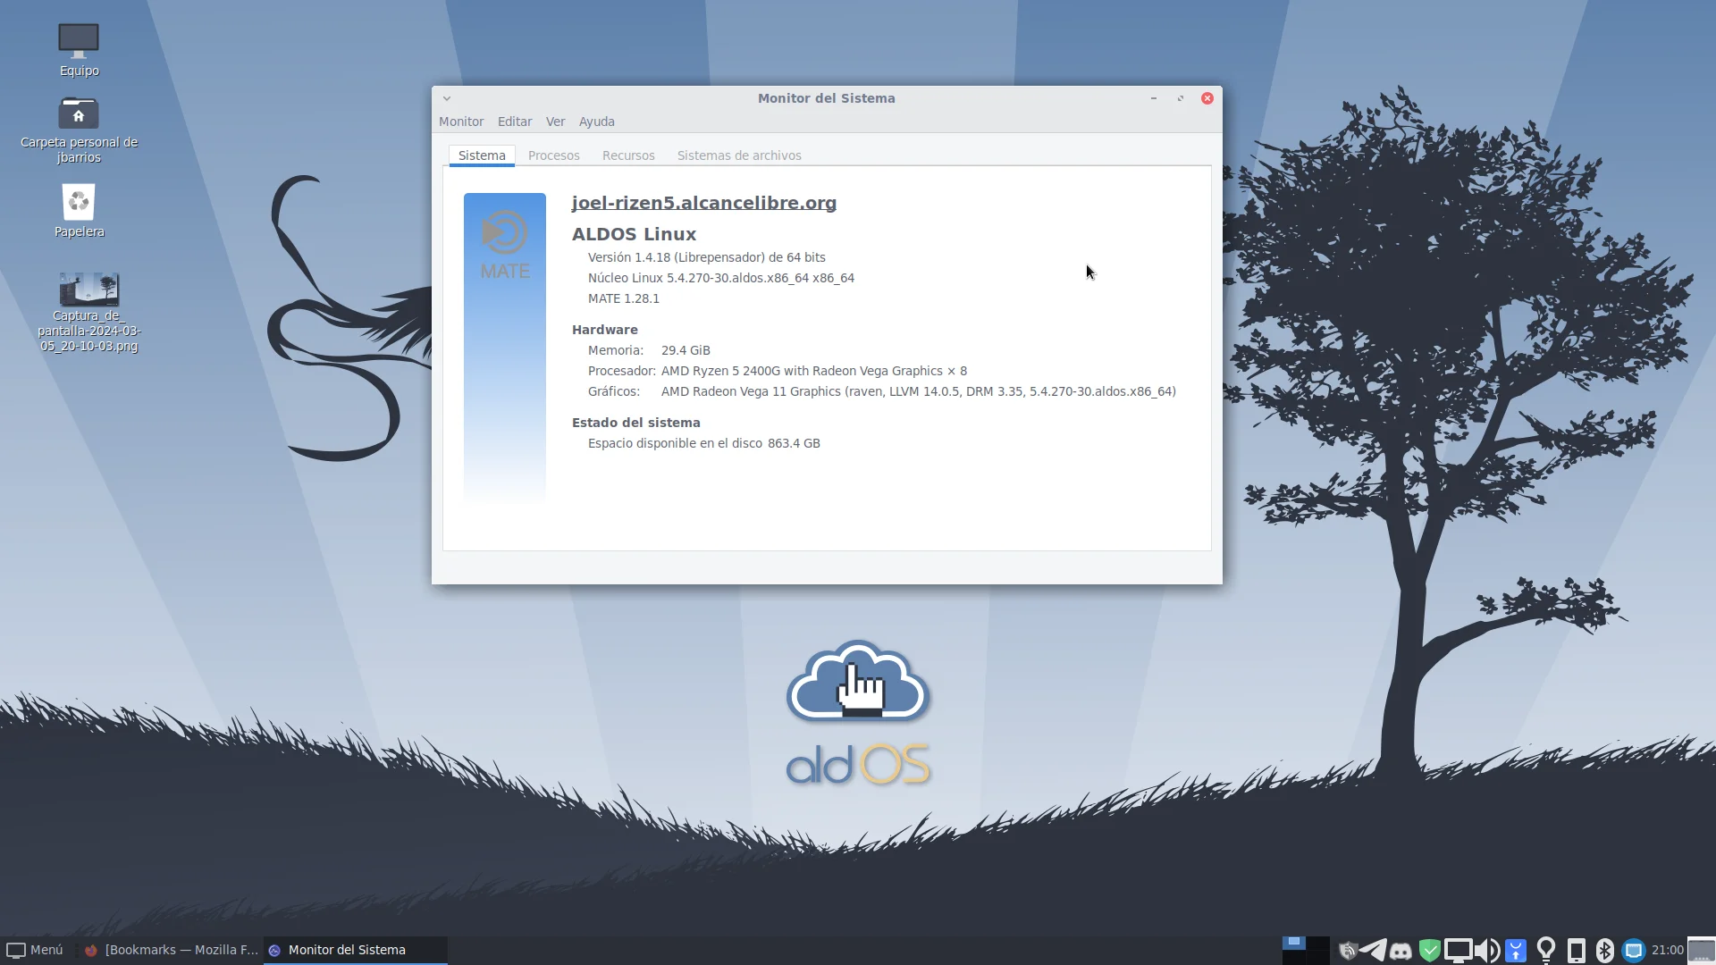1716x965 pixels.
Task: Open the Discord tray icon
Action: [1401, 951]
